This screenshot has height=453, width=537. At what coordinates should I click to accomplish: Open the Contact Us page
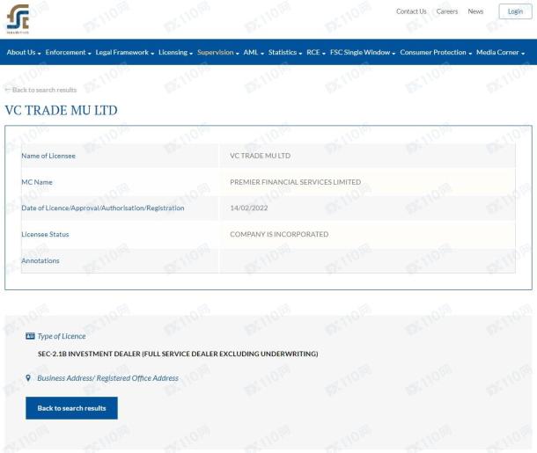[411, 11]
